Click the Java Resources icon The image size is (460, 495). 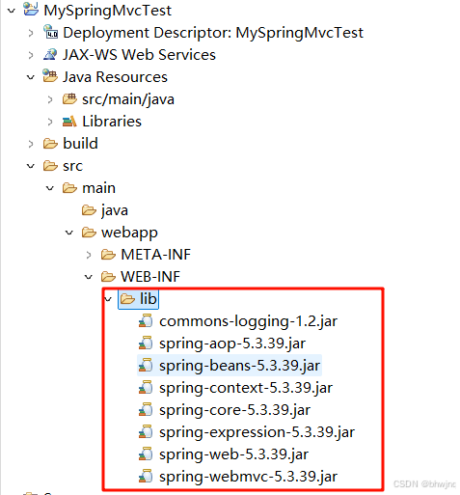point(50,76)
